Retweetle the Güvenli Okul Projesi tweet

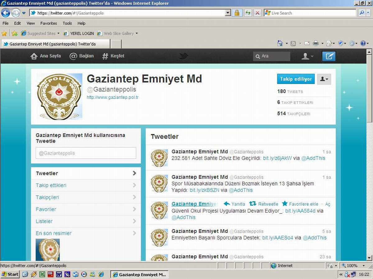pyautogui.click(x=264, y=204)
